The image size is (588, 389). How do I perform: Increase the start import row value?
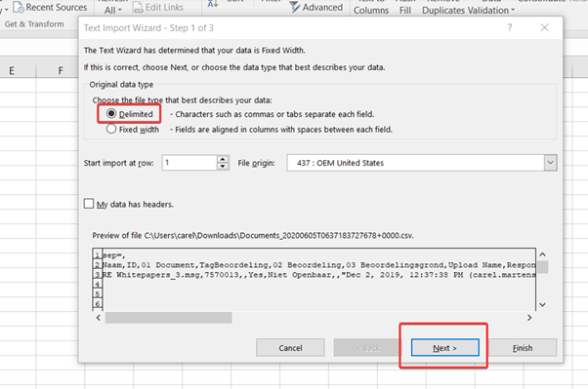click(x=223, y=159)
